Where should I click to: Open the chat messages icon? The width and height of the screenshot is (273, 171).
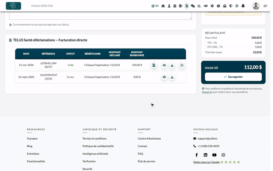coord(193,6)
